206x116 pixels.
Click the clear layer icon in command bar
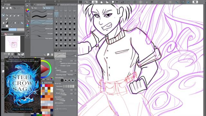(135, 2)
